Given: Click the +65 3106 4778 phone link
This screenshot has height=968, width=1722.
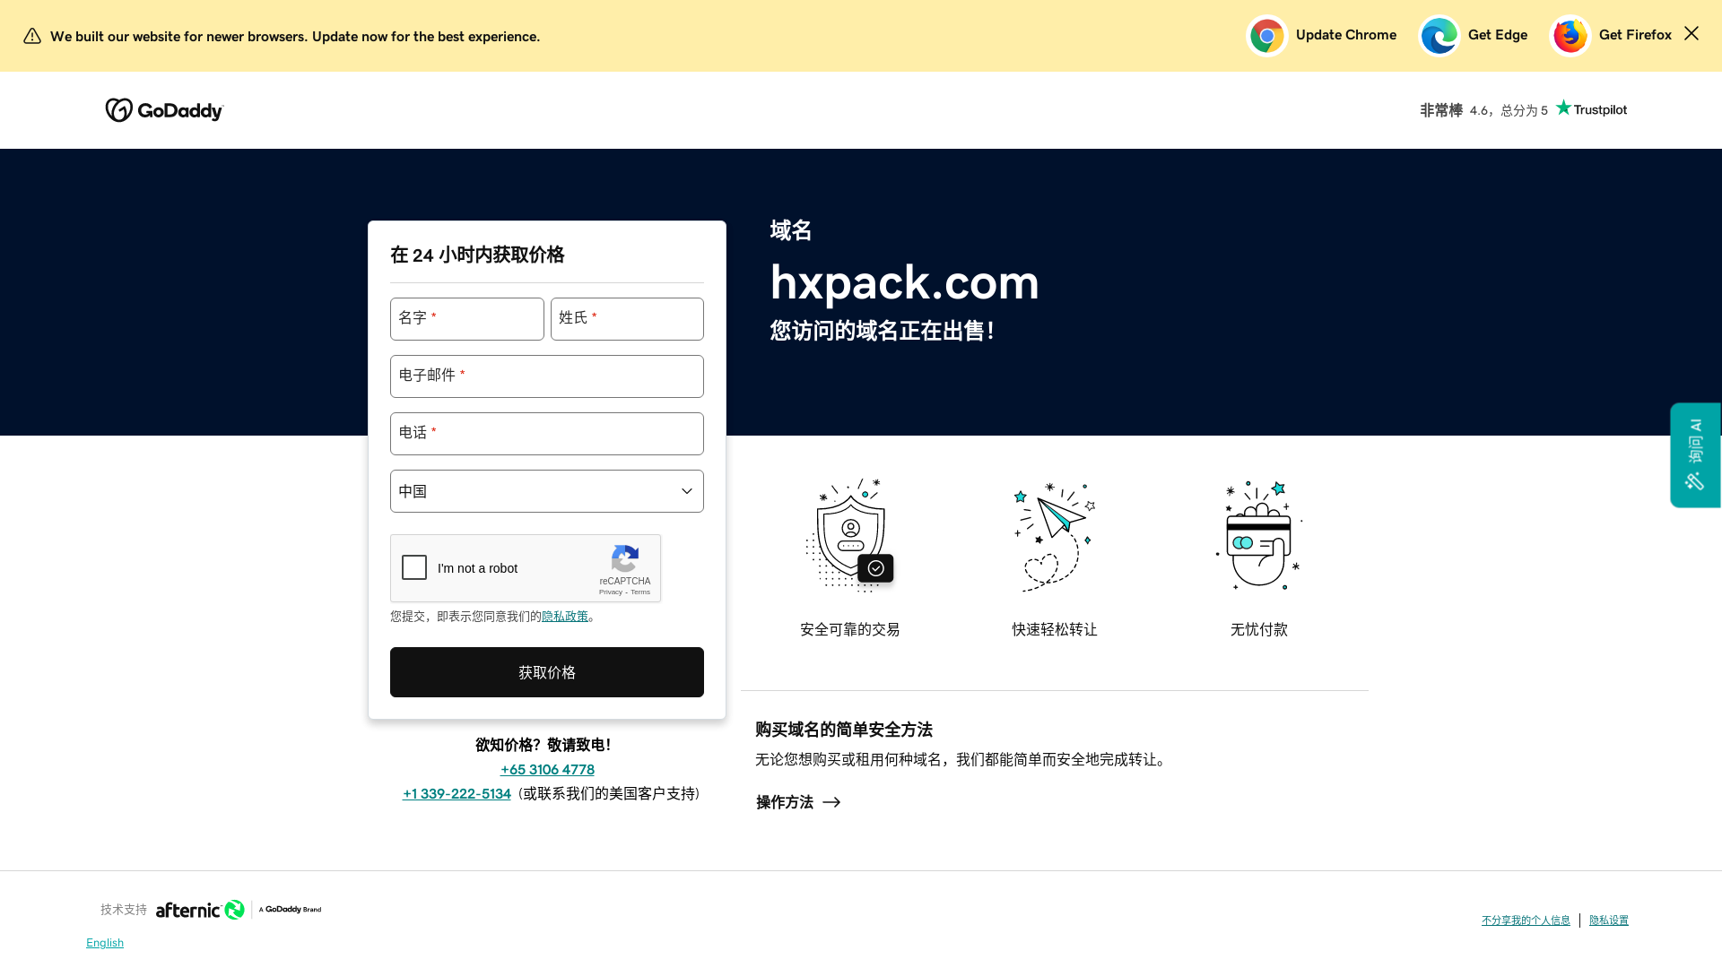Looking at the screenshot, I should tap(547, 769).
